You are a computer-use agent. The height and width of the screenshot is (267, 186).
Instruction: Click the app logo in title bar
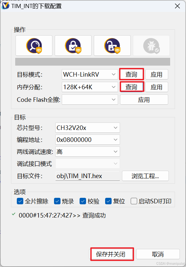(5, 6)
